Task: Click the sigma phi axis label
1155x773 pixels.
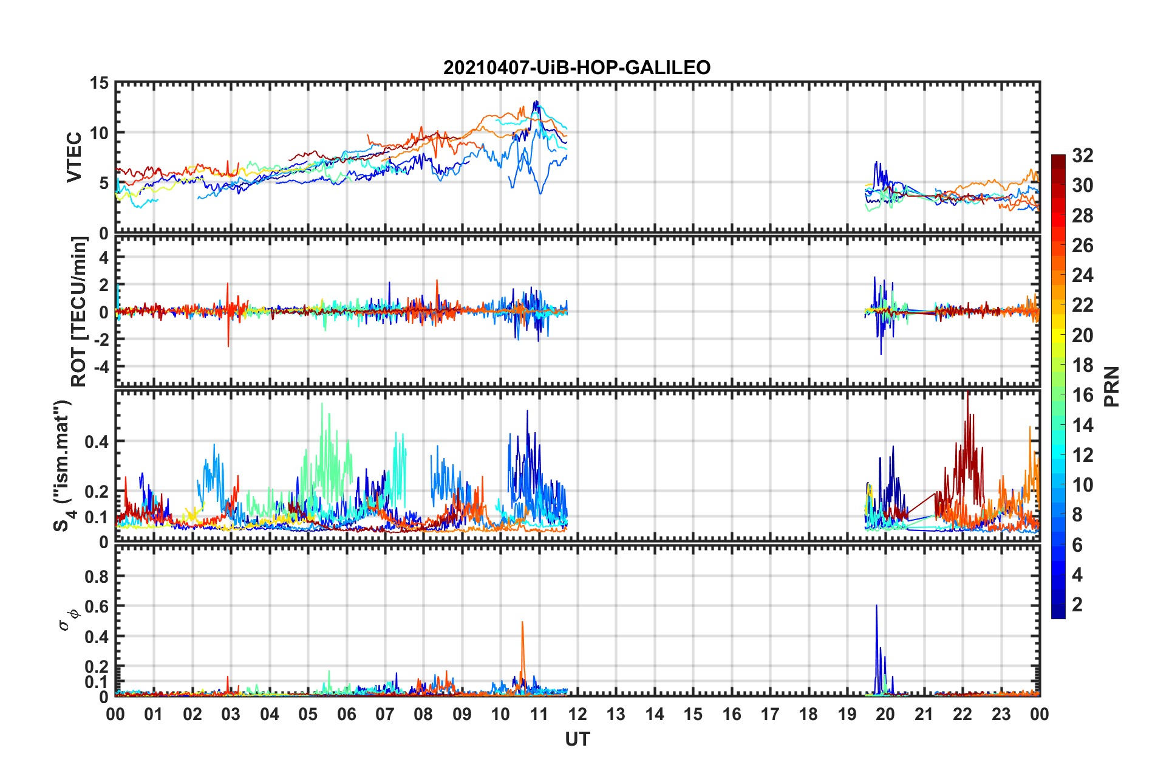Action: coord(68,619)
